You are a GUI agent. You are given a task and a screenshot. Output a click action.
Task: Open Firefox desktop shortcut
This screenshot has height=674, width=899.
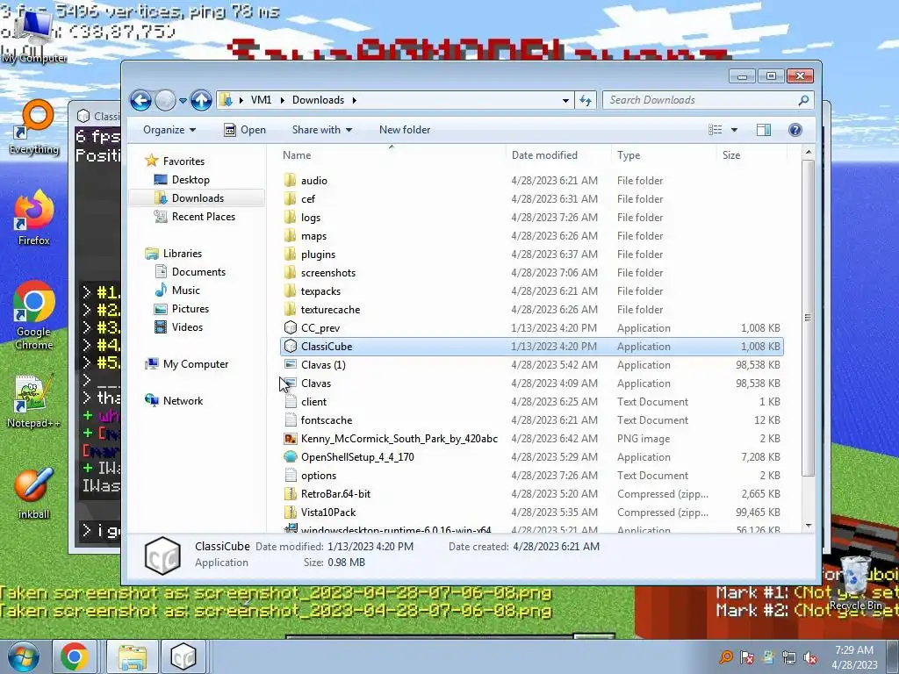pyautogui.click(x=34, y=219)
